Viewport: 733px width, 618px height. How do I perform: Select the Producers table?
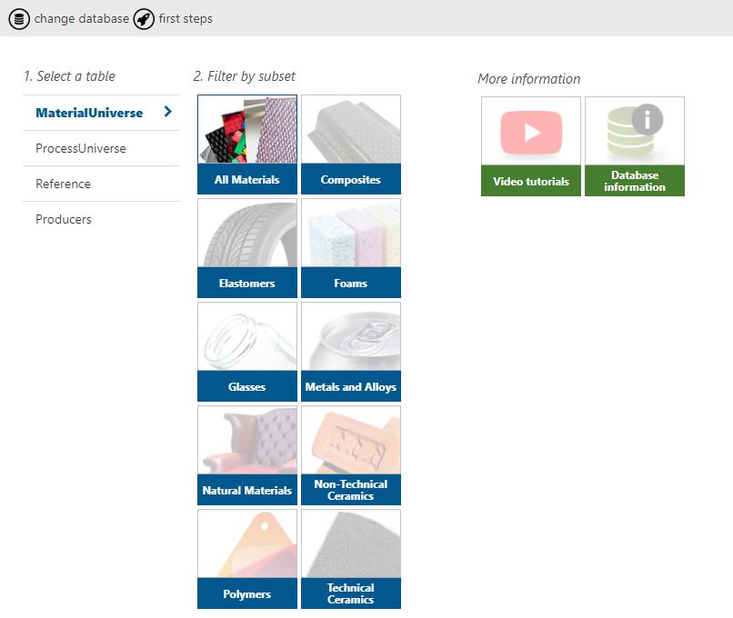pos(101,219)
